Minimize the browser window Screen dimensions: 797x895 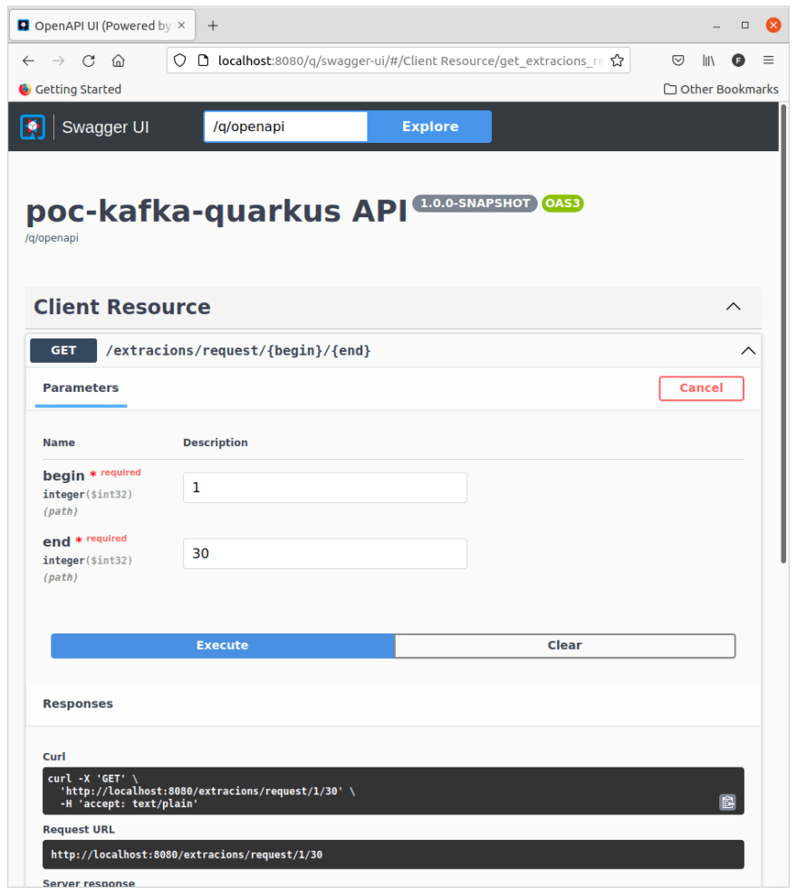(x=716, y=25)
